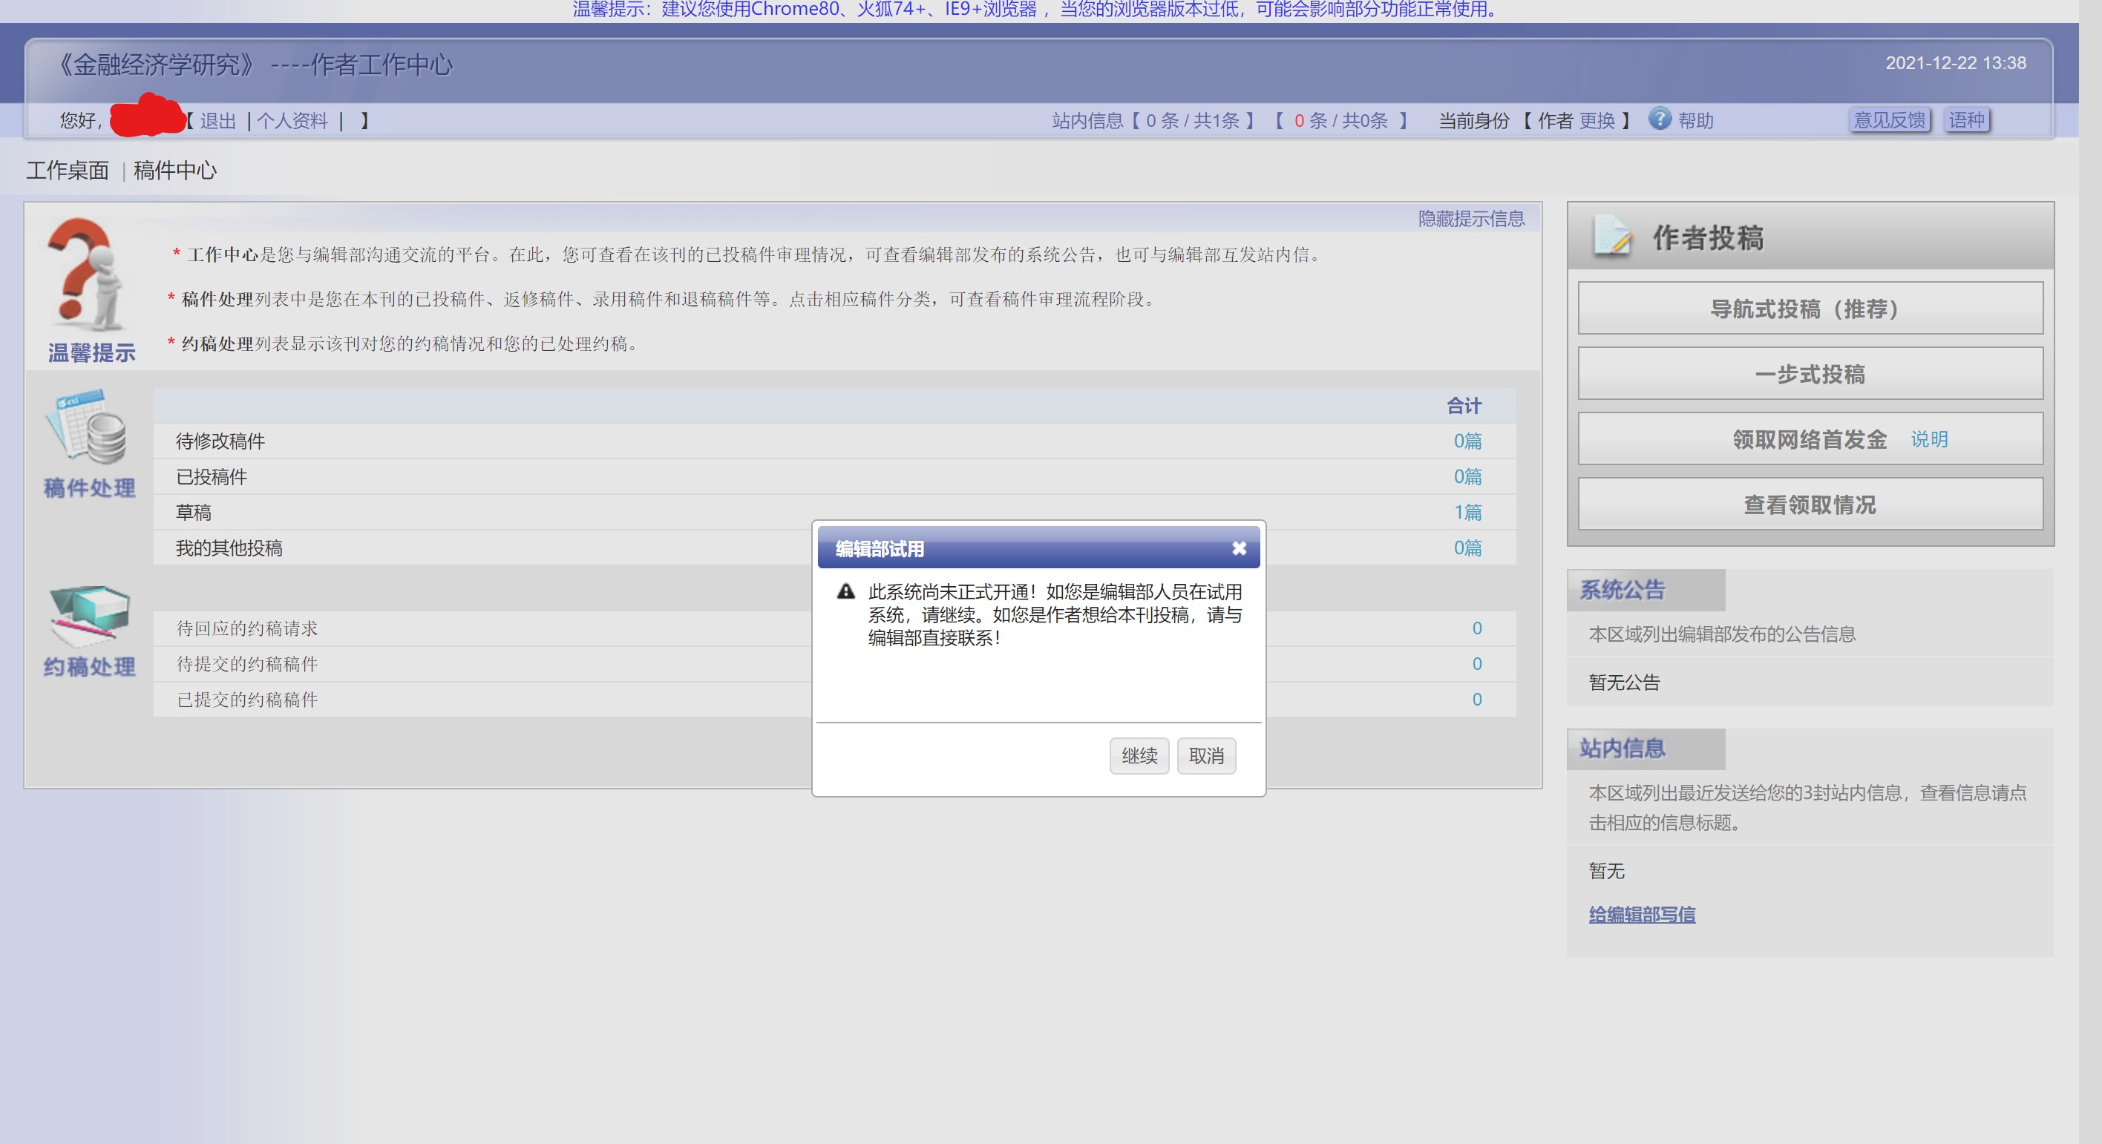Open the 草稿 1篇 count link
2102x1144 pixels.
[1467, 512]
